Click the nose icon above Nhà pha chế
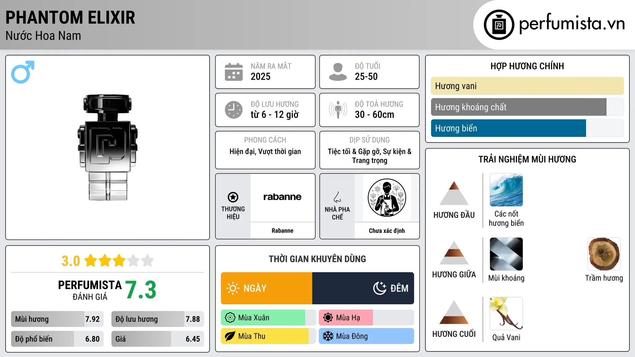Viewport: 635px width, 357px height. [337, 197]
